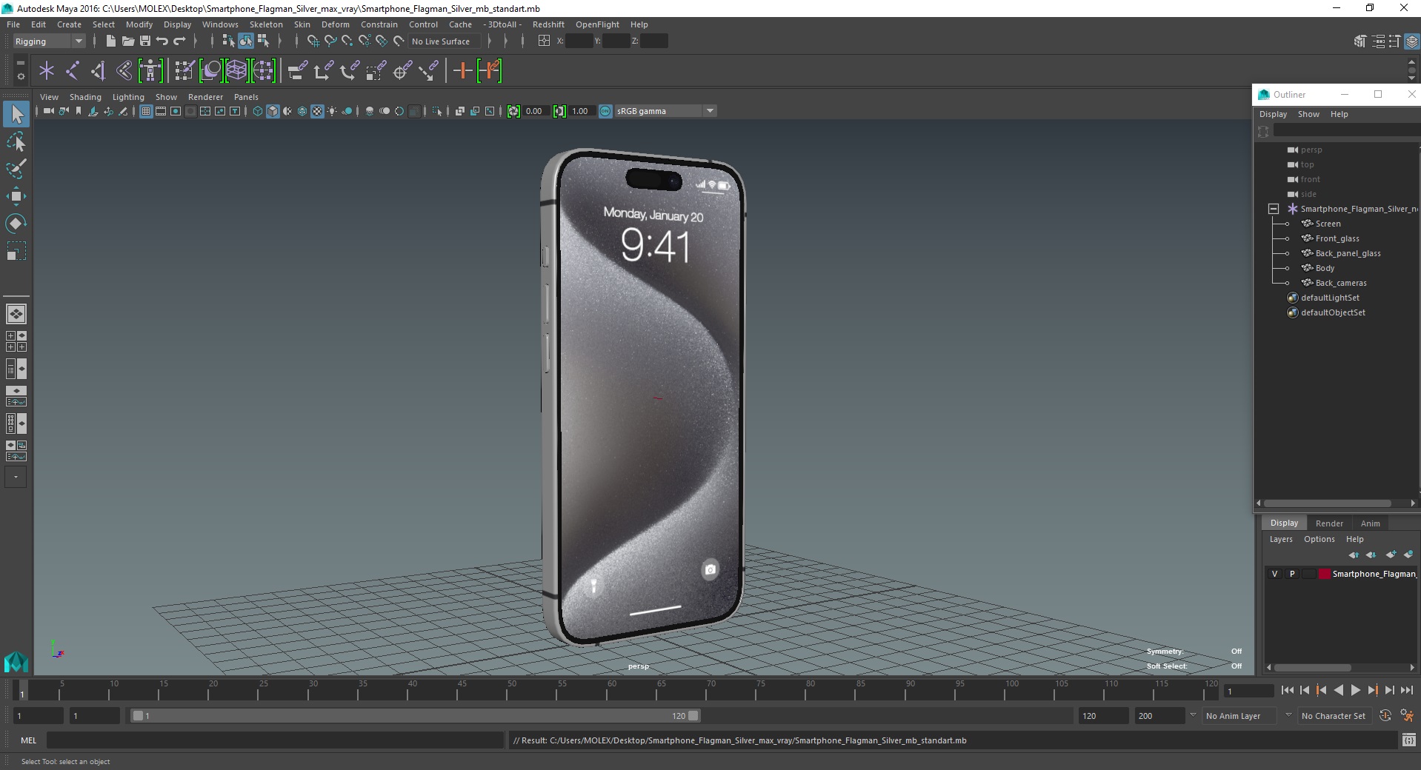This screenshot has width=1421, height=770.
Task: Activate the Paint Selection tool
Action: coord(16,169)
